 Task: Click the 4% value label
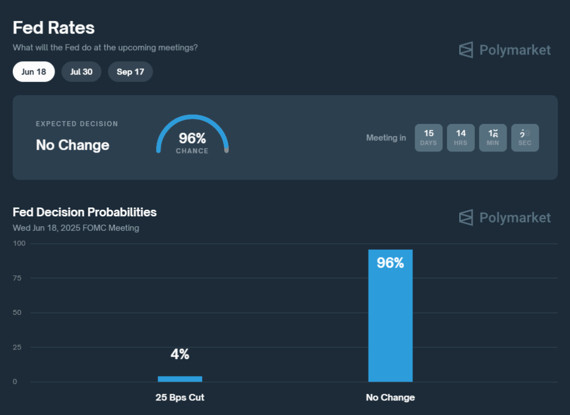(180, 354)
